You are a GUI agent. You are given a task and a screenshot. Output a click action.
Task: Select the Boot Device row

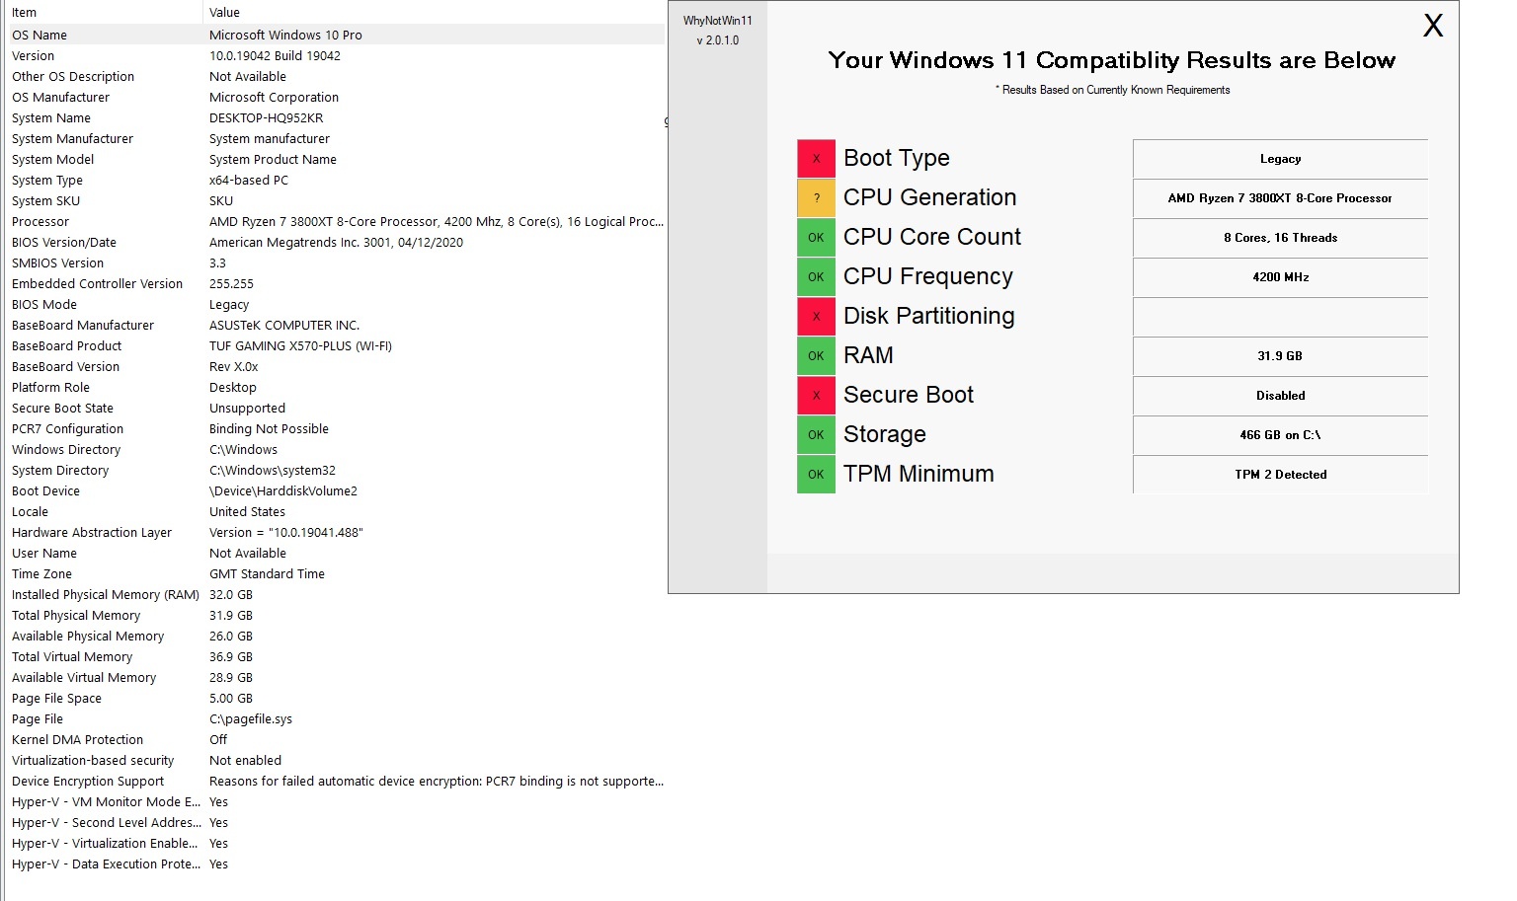[x=335, y=490]
